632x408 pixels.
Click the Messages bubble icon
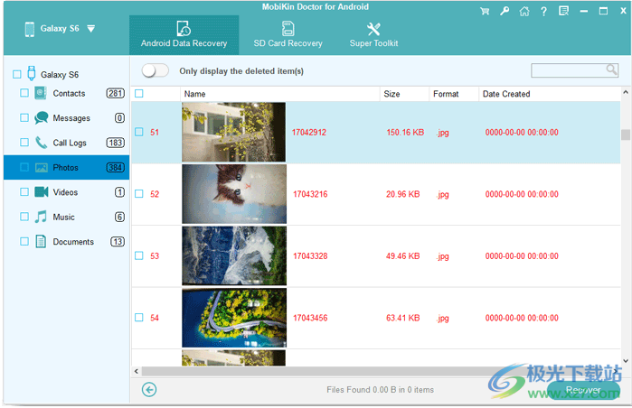[41, 118]
